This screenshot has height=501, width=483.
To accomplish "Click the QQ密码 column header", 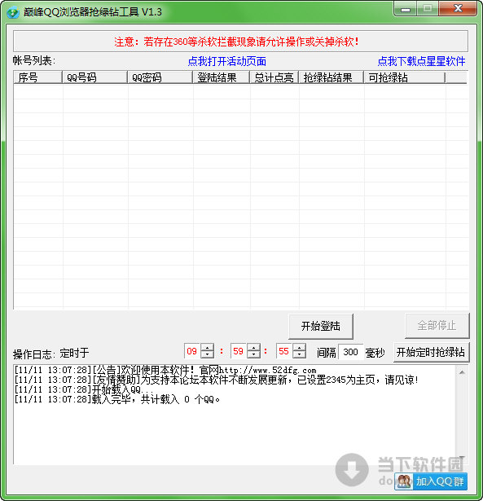I will [160, 77].
